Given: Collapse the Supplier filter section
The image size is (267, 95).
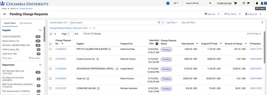Looking at the screenshot, I should tap(40, 30).
